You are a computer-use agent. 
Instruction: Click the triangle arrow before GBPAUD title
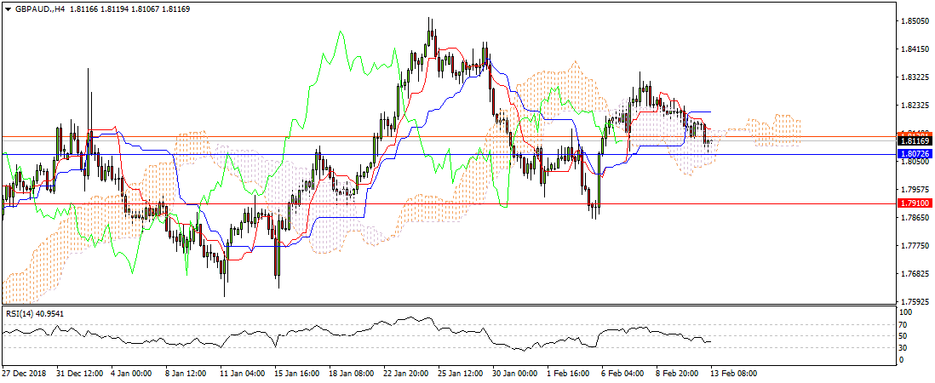pos(8,7)
